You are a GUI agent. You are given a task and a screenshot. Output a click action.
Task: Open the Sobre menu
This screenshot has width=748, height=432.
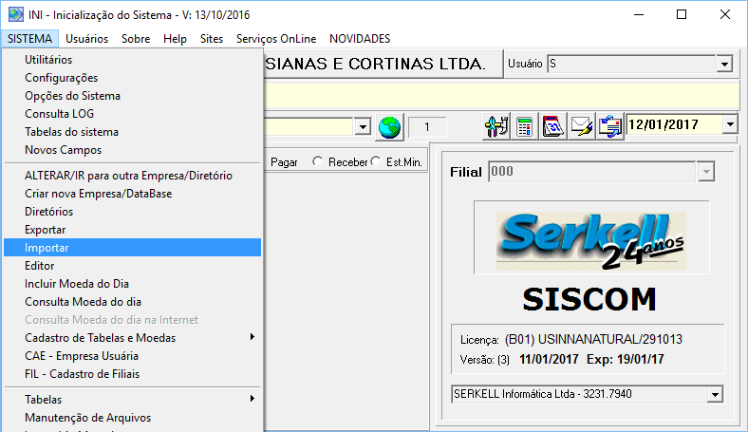coord(136,39)
